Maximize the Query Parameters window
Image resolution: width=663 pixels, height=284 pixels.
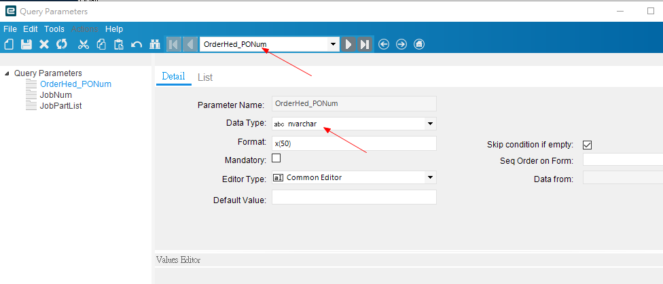[x=651, y=12]
